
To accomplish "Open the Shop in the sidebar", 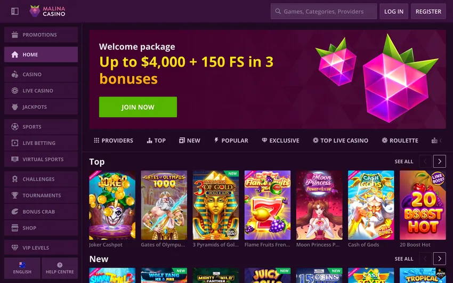I will (x=41, y=228).
